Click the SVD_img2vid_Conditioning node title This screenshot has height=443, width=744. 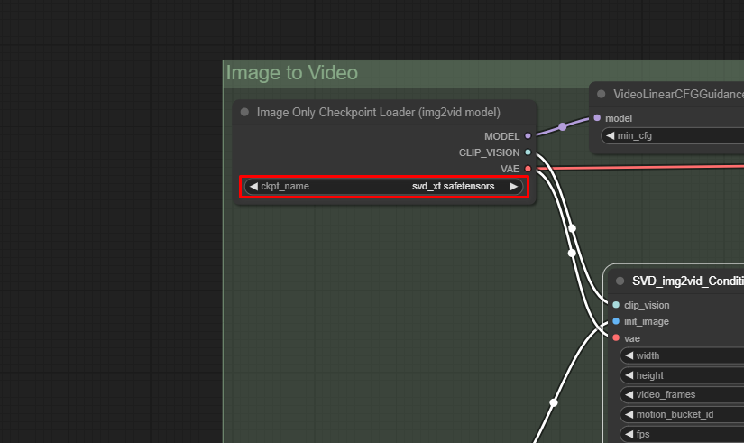(x=688, y=281)
